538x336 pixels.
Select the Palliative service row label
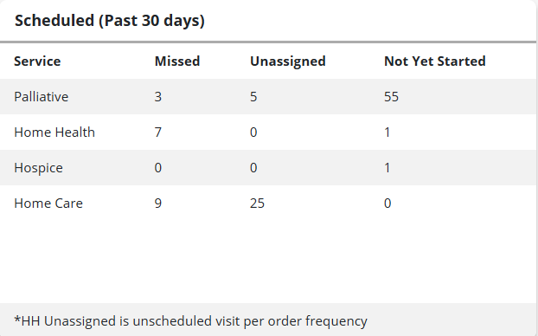(x=42, y=97)
